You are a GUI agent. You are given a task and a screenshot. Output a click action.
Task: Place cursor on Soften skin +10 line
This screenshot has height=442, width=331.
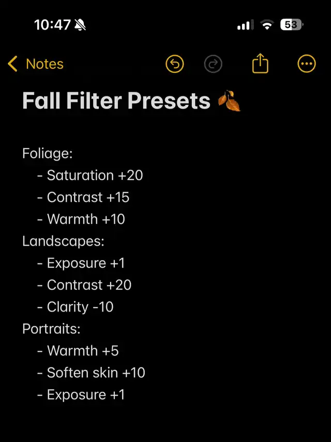(x=96, y=373)
